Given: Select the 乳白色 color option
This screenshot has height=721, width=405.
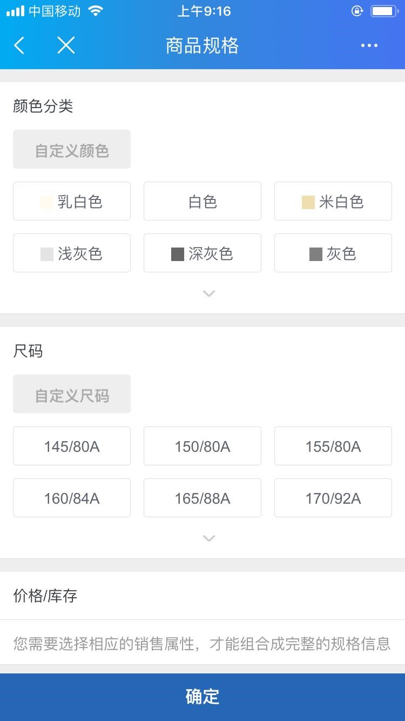Looking at the screenshot, I should (72, 201).
